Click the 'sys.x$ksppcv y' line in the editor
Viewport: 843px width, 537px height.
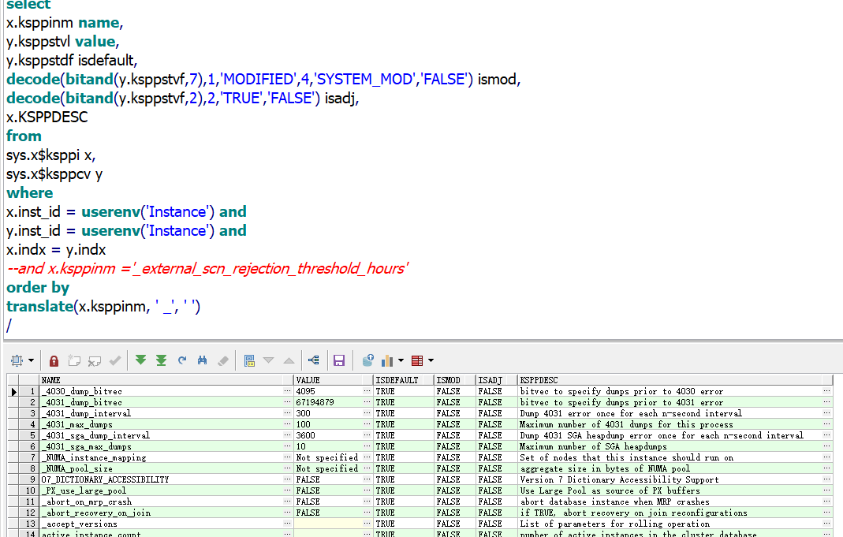click(x=54, y=174)
